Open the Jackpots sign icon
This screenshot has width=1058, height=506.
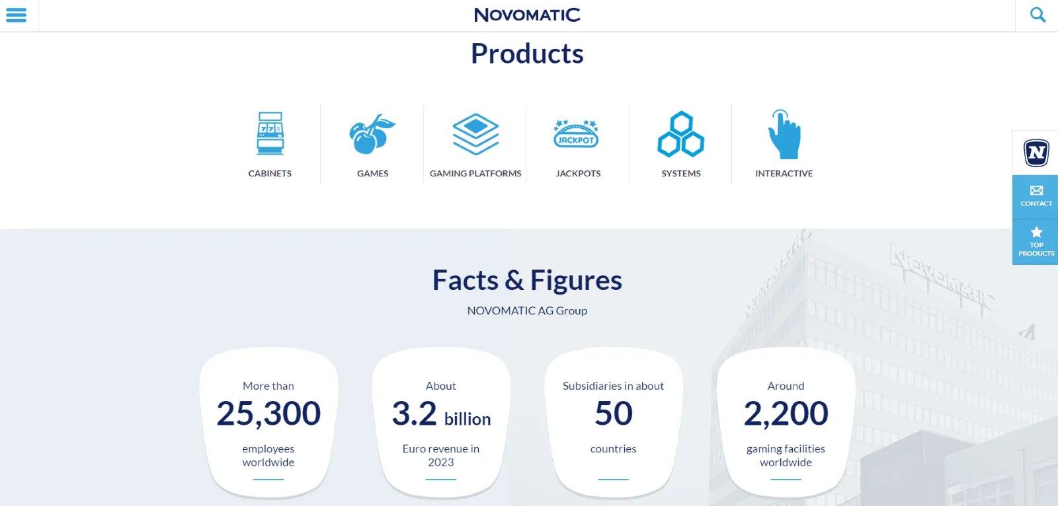pos(576,134)
